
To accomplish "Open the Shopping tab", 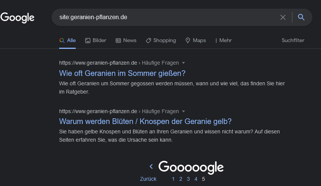I will pyautogui.click(x=161, y=41).
